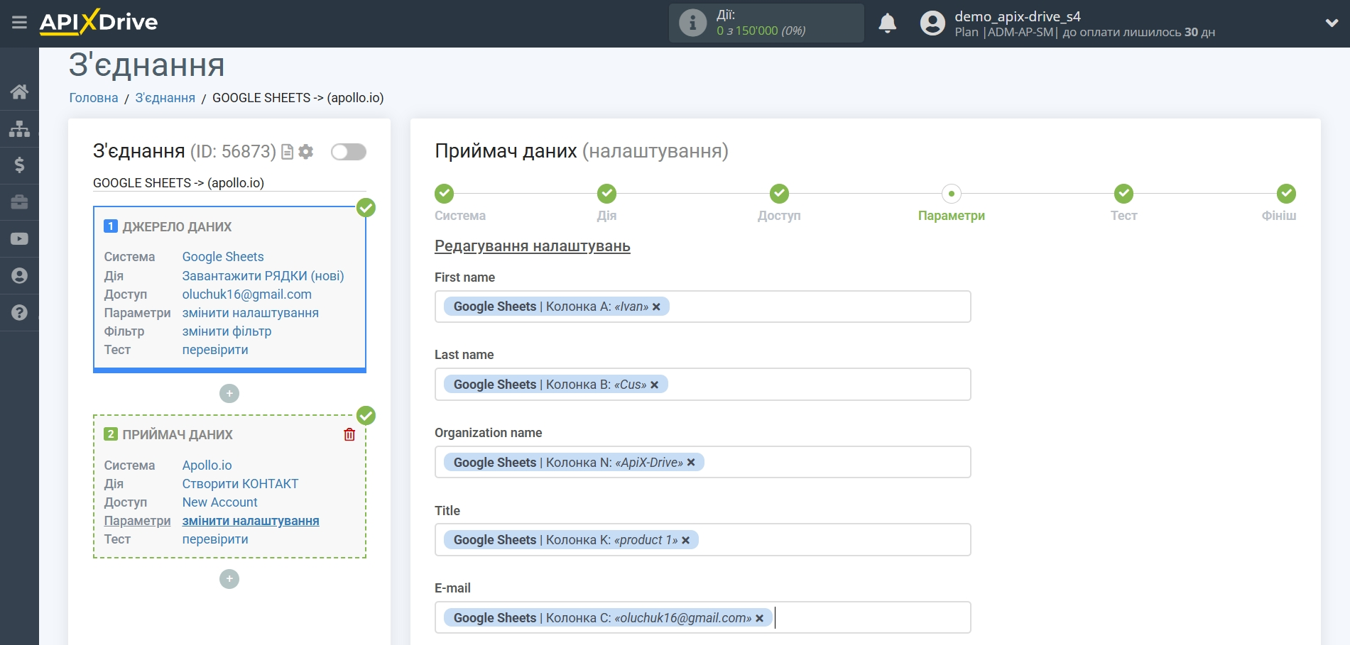The image size is (1350, 645).
Task: Open the notifications bell
Action: [x=887, y=23]
